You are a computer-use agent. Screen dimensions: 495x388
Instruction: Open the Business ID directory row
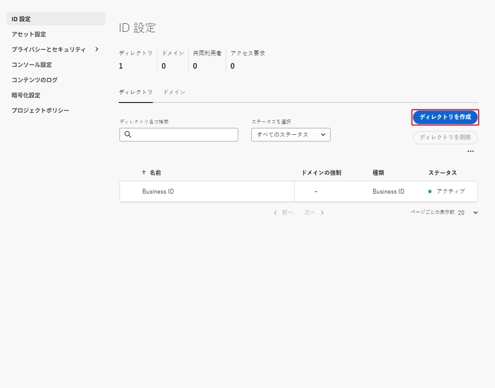click(158, 191)
